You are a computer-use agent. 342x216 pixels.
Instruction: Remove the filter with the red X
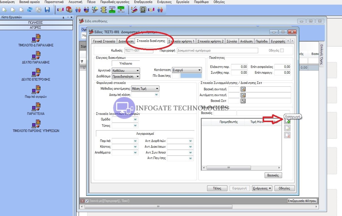click(x=82, y=201)
